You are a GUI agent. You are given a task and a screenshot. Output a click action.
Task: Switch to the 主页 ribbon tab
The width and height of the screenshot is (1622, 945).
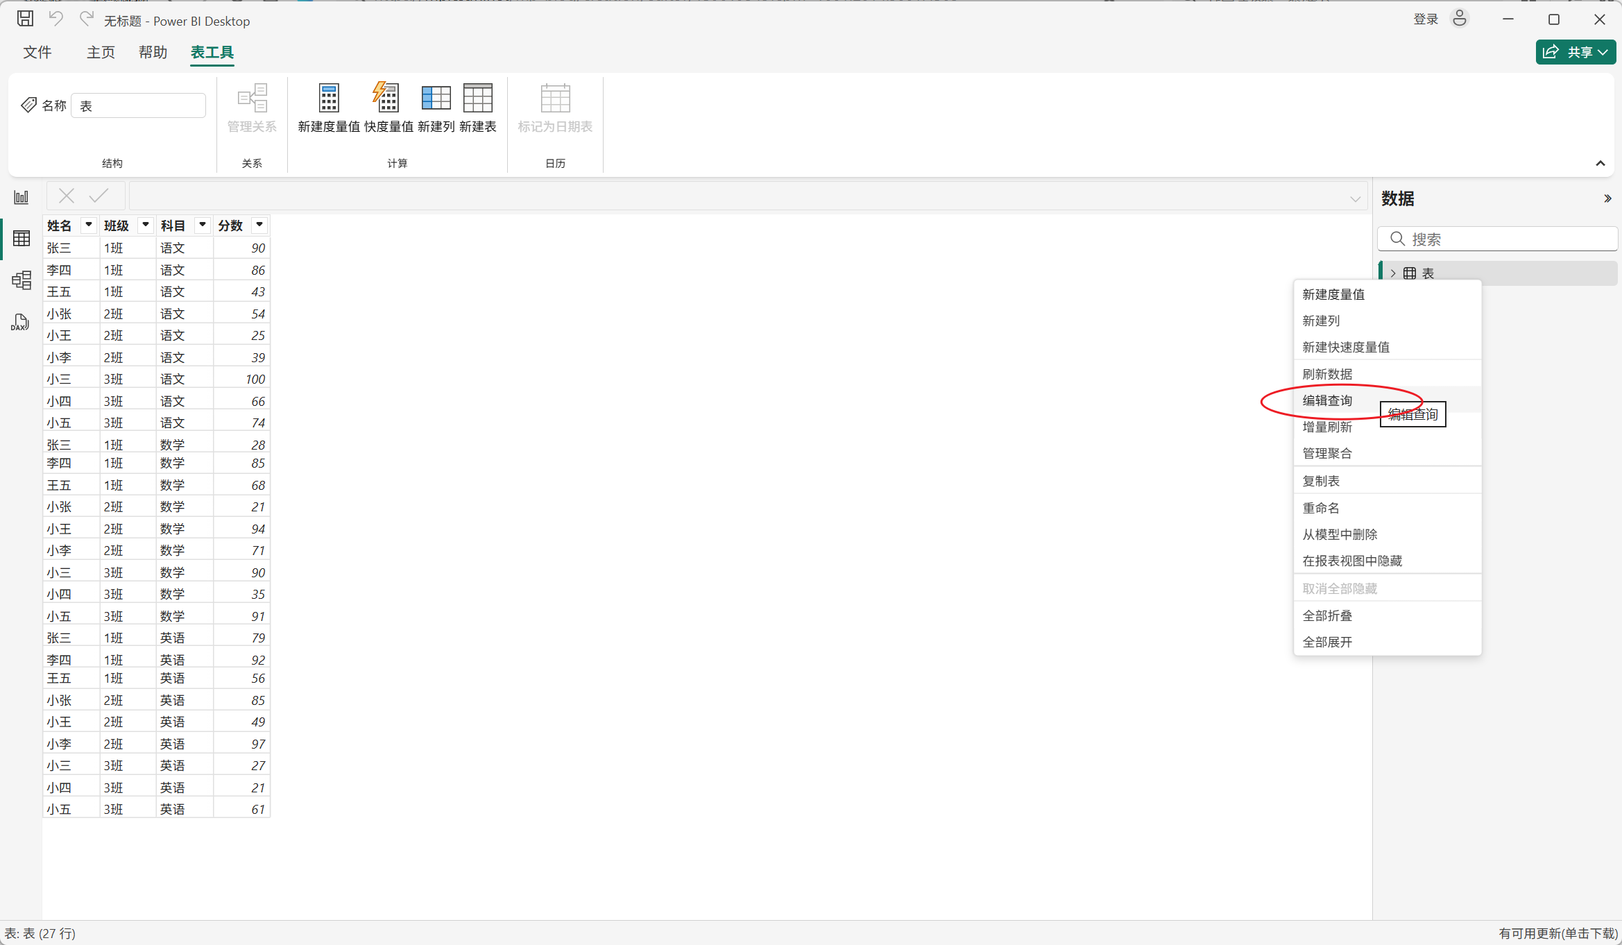click(x=101, y=53)
